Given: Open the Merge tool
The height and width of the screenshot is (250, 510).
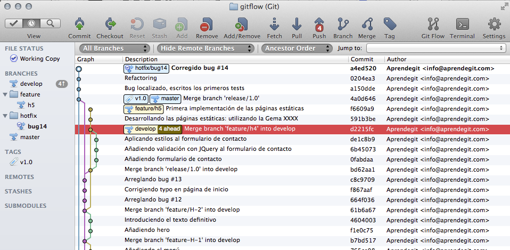Looking at the screenshot, I should click(x=367, y=25).
